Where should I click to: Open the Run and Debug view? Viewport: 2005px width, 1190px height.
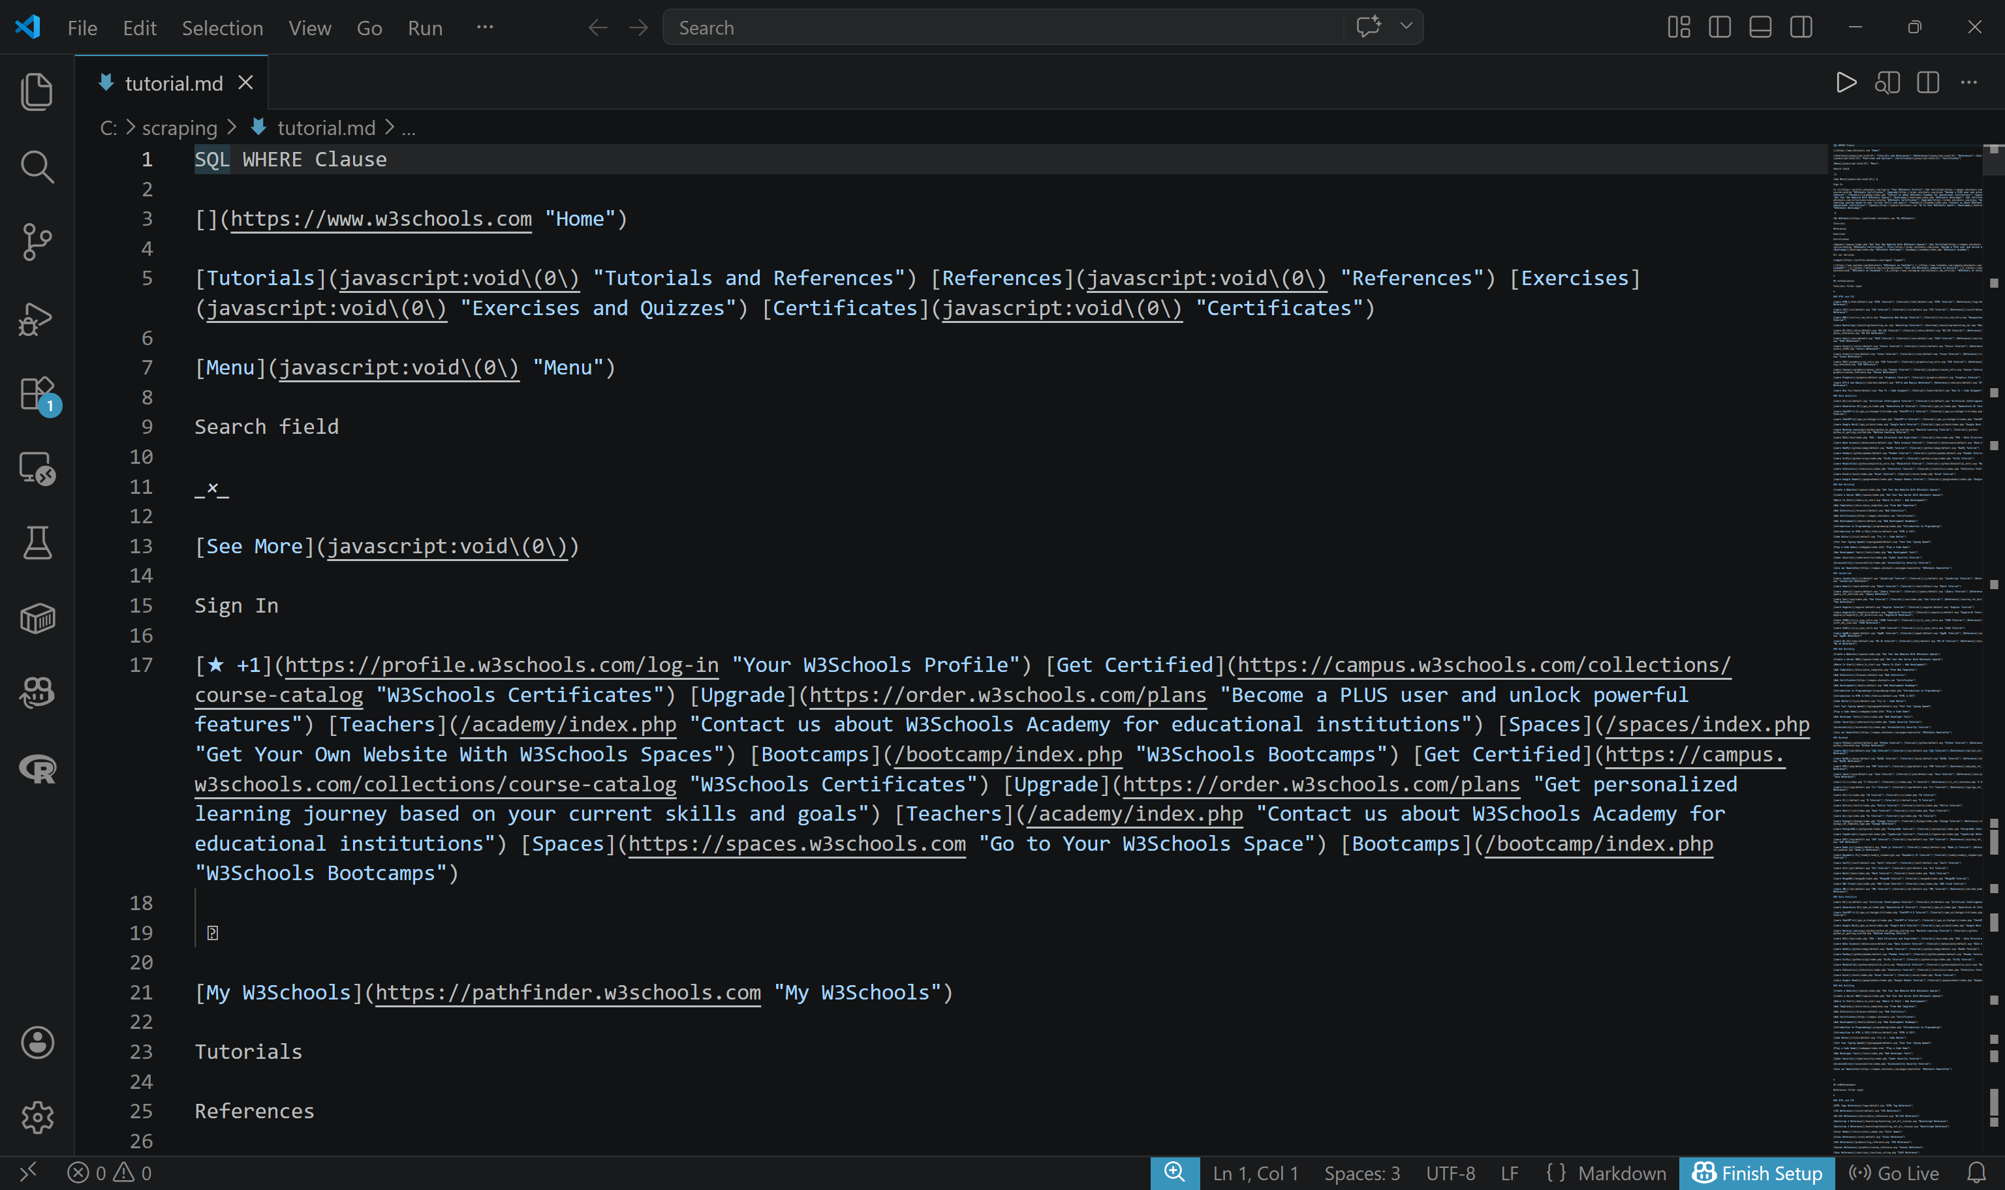tap(37, 318)
